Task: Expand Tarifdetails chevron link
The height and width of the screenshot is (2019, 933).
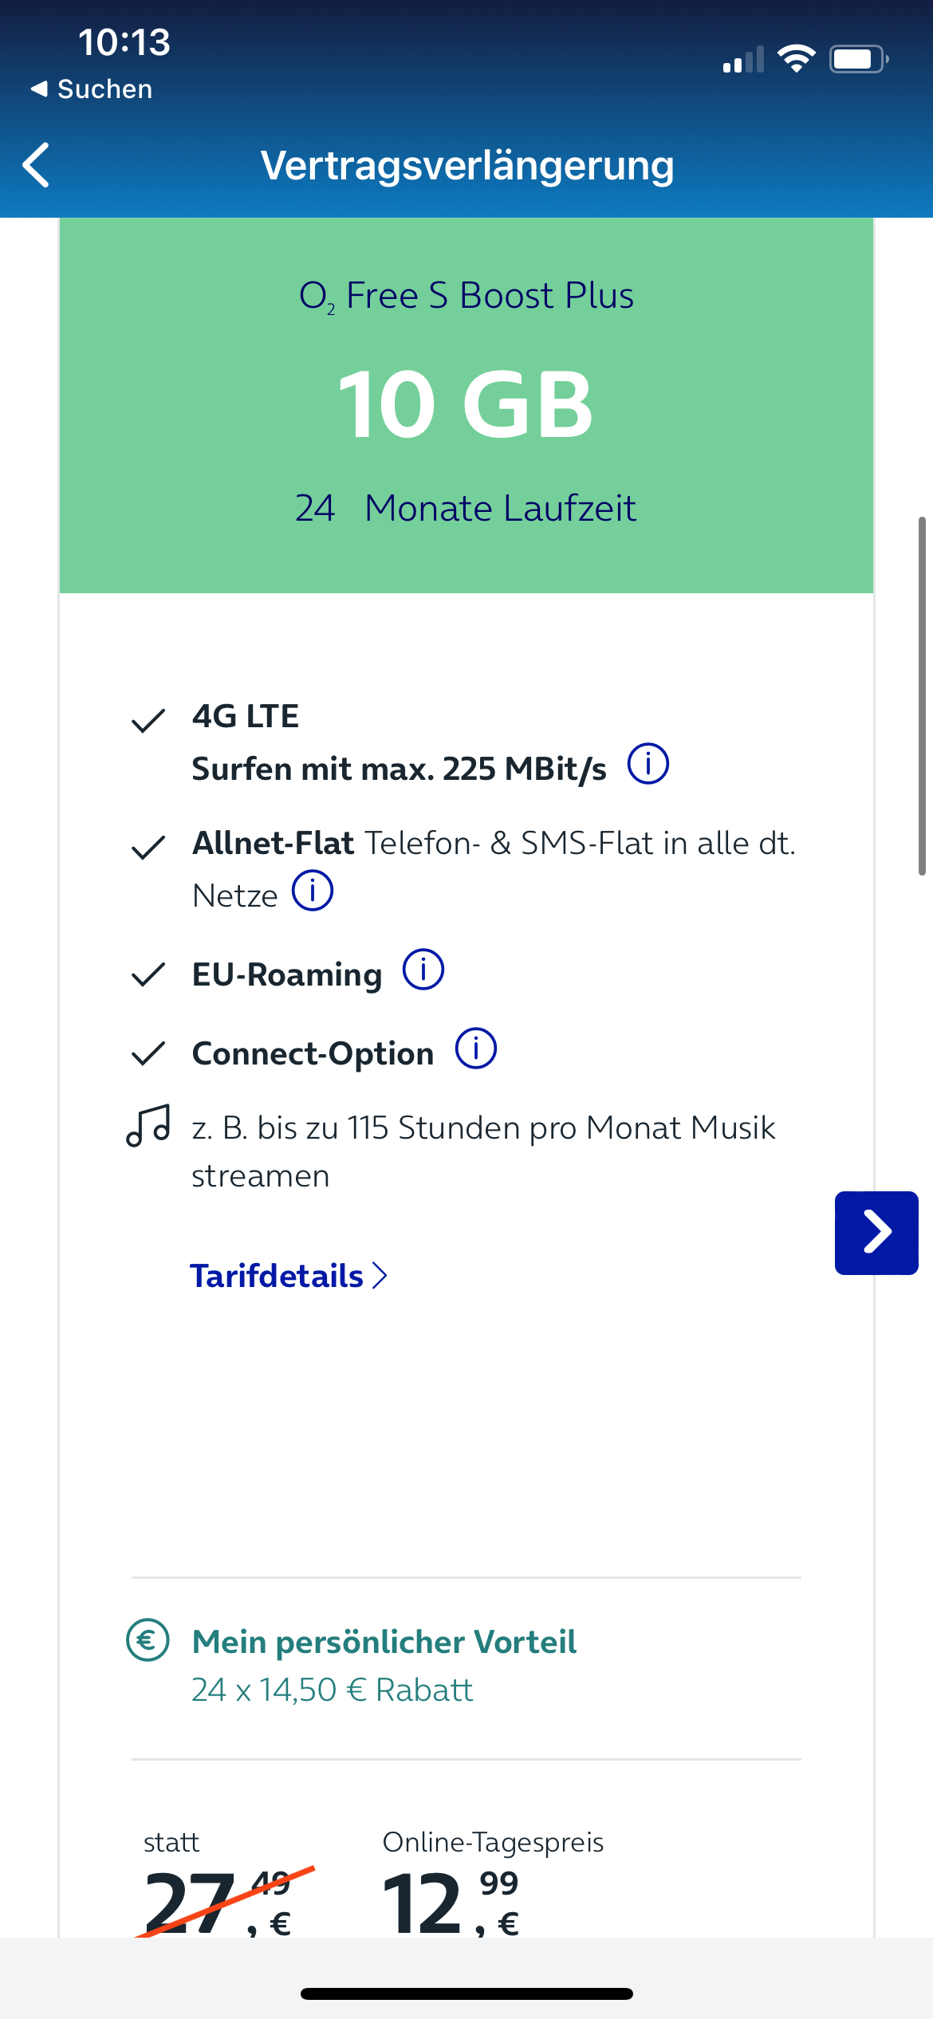Action: [x=289, y=1276]
